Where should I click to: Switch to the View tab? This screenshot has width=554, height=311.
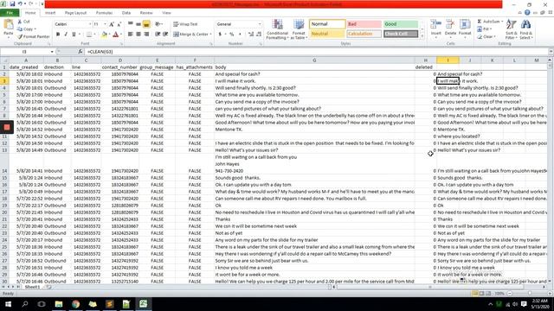click(166, 13)
